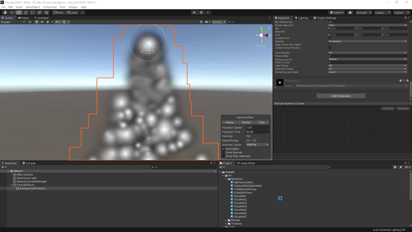Toggle hidden objects visibility counter
This screenshot has width=412, height=232.
pyautogui.click(x=58, y=22)
